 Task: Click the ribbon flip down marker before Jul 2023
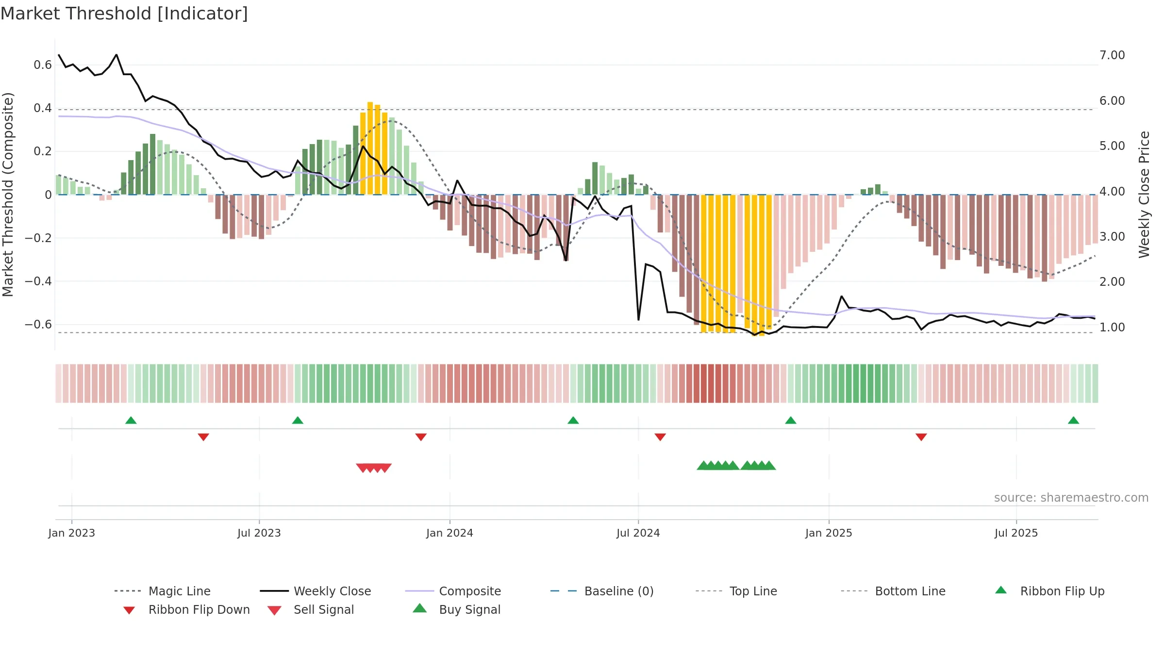203,437
